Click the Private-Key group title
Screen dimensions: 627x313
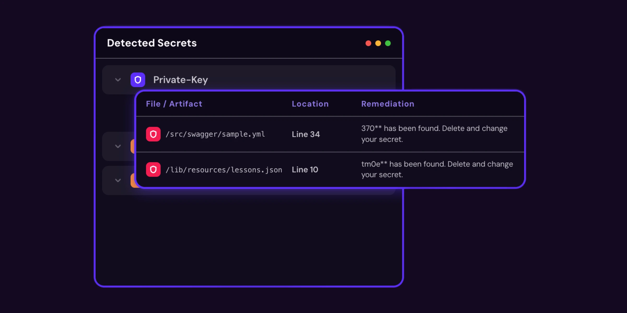coord(181,80)
